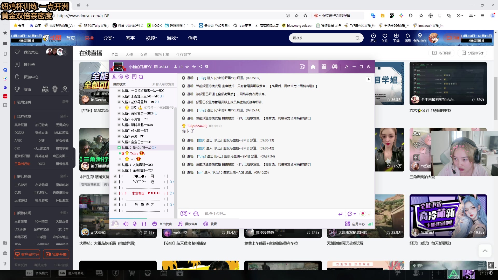The height and width of the screenshot is (280, 498).
Task: Click 我要开播 start streaming button
Action: [56, 254]
